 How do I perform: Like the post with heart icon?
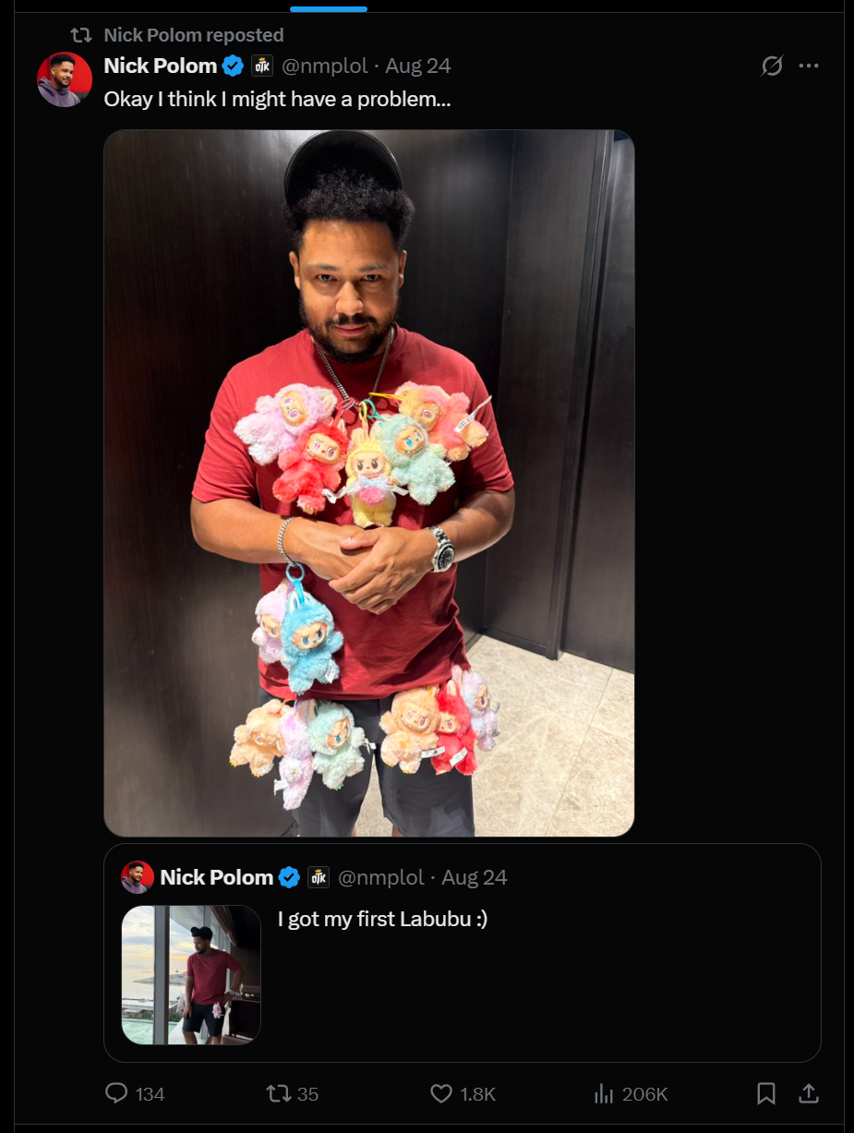click(441, 1093)
